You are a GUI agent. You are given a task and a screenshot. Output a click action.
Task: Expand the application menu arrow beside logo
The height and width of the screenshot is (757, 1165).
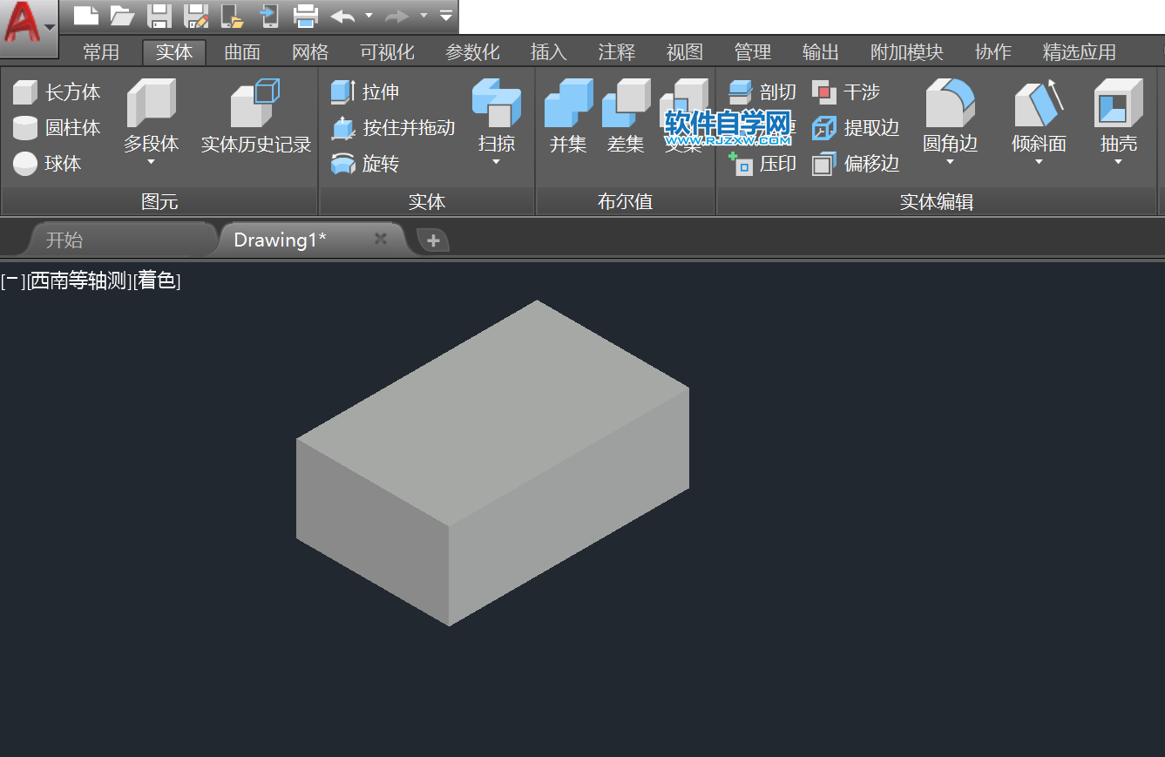[x=50, y=27]
